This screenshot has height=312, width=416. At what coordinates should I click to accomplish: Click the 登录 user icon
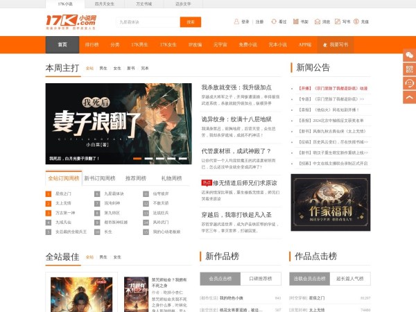[x=236, y=22]
